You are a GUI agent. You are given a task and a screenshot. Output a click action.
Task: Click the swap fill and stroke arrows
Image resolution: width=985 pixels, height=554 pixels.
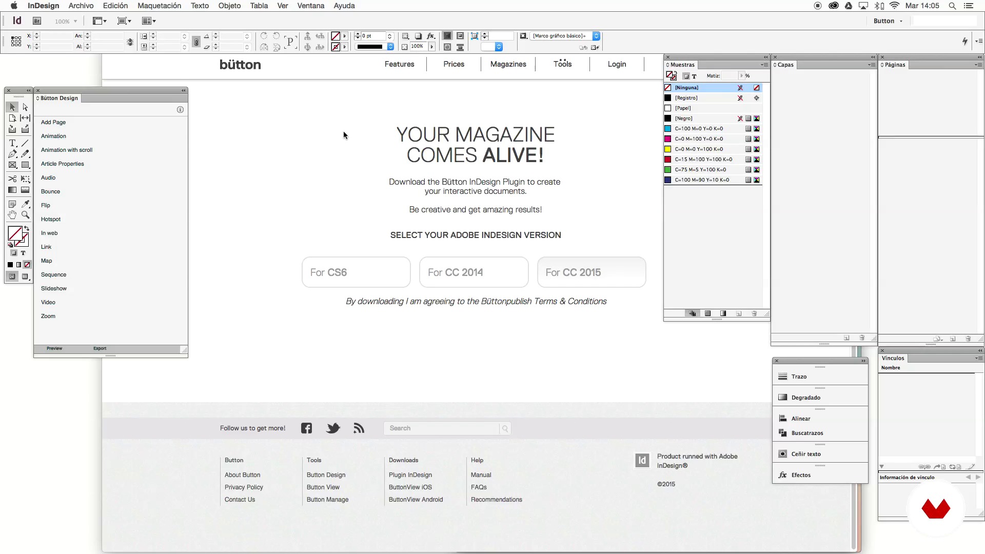tap(27, 228)
